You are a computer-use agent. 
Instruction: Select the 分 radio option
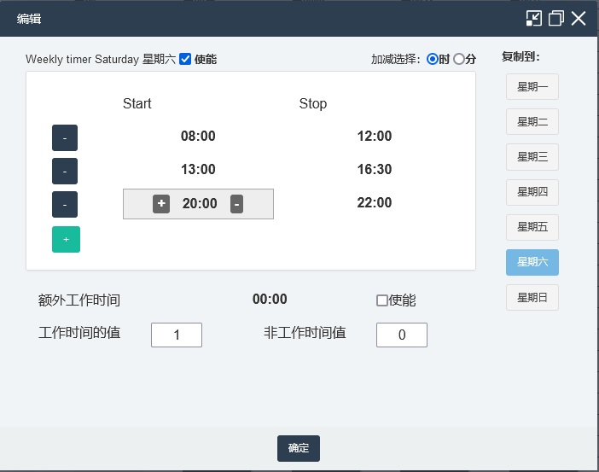click(459, 59)
